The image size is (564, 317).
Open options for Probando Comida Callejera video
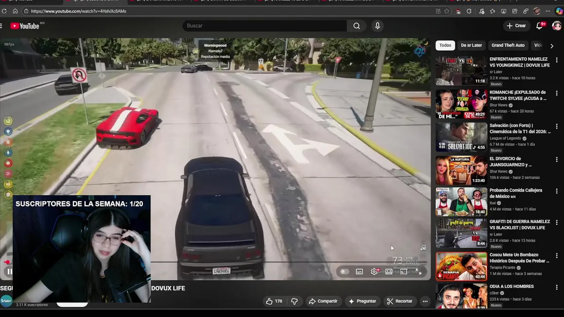click(557, 191)
